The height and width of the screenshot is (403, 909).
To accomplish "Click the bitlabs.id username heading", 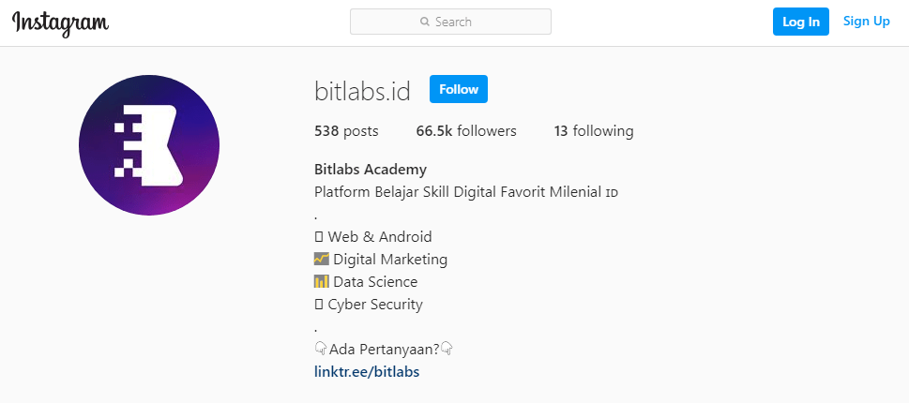I will tap(363, 91).
